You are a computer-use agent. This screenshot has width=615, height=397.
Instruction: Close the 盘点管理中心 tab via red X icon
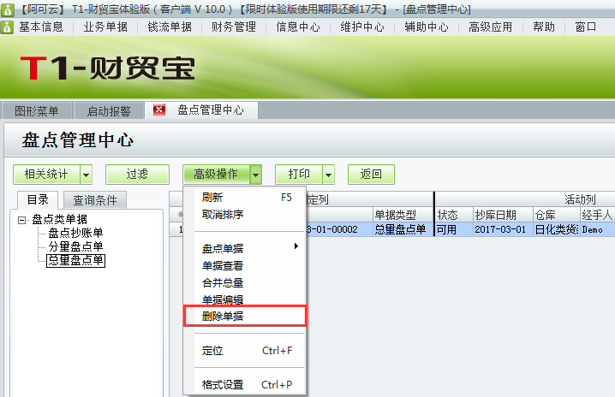158,110
